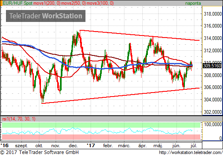Click the '17 year label on time axis

[x=91, y=146]
